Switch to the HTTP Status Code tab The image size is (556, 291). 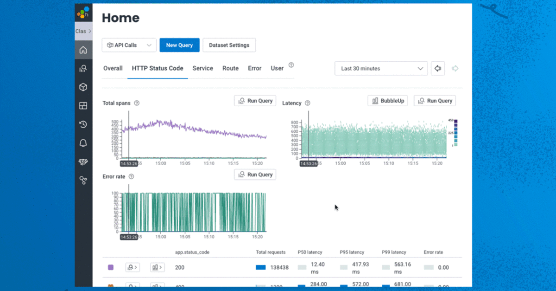pyautogui.click(x=158, y=68)
